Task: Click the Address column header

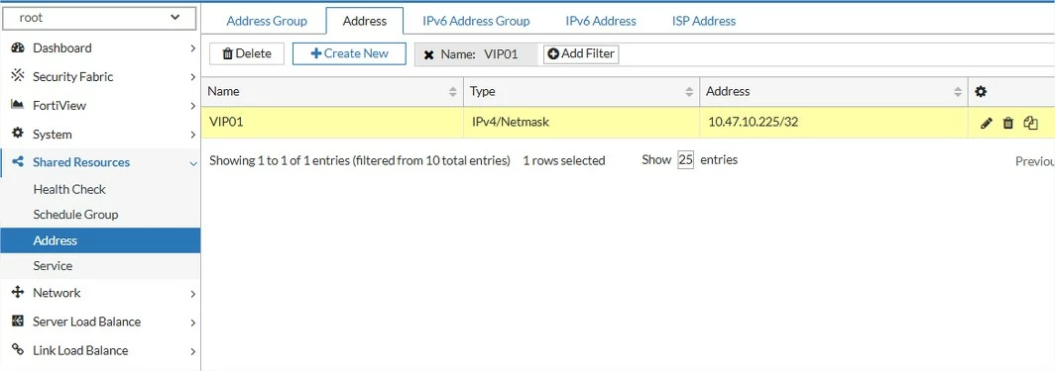Action: point(834,92)
